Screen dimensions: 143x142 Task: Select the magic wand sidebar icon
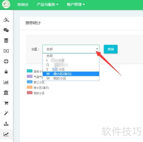pyautogui.click(x=6, y=113)
